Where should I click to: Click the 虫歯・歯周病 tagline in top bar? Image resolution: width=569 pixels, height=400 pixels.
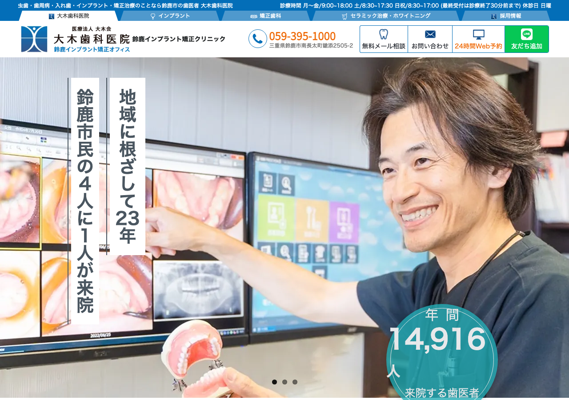click(x=125, y=6)
